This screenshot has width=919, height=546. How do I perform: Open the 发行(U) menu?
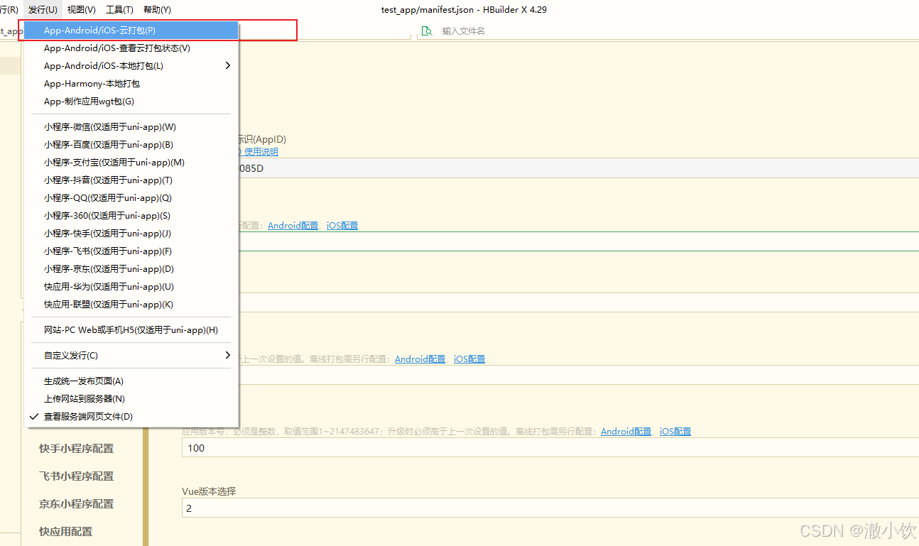(43, 10)
